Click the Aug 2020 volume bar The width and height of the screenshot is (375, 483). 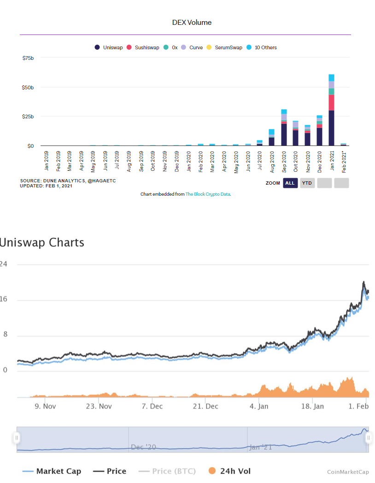coord(272,139)
